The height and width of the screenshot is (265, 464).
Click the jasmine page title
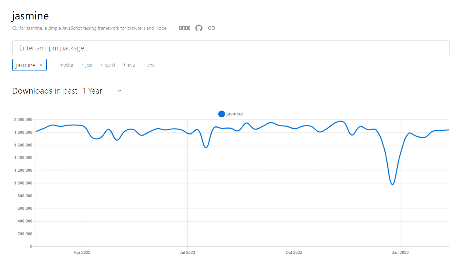pos(30,16)
